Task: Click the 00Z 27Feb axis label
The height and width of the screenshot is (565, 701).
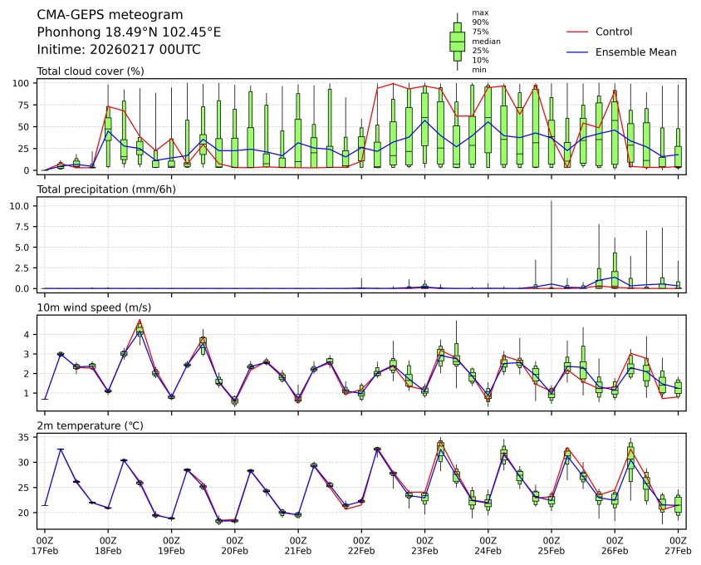Action: tap(678, 545)
